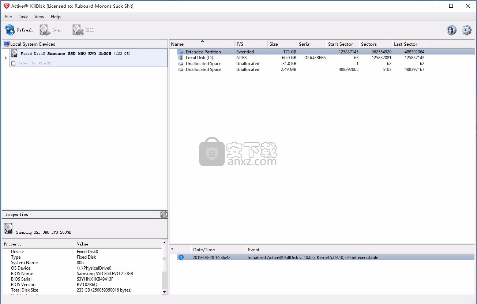477x304 pixels.
Task: Click the asterisk log column header
Action: coord(180,249)
